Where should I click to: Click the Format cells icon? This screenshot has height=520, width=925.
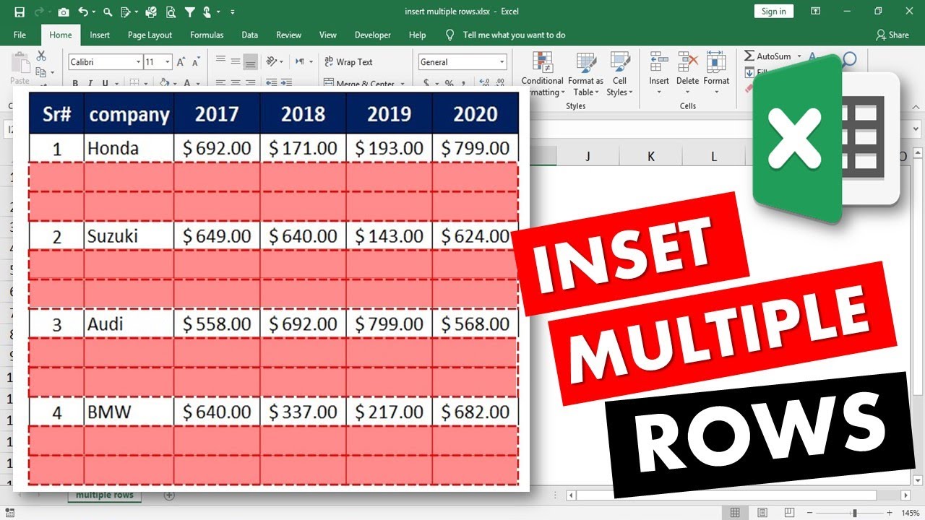tap(716, 62)
